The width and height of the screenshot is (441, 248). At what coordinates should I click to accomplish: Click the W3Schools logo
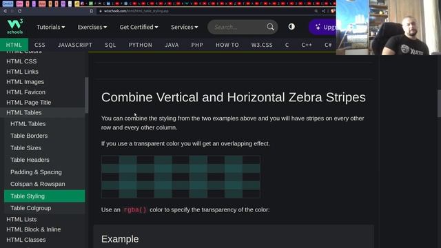pos(15,26)
